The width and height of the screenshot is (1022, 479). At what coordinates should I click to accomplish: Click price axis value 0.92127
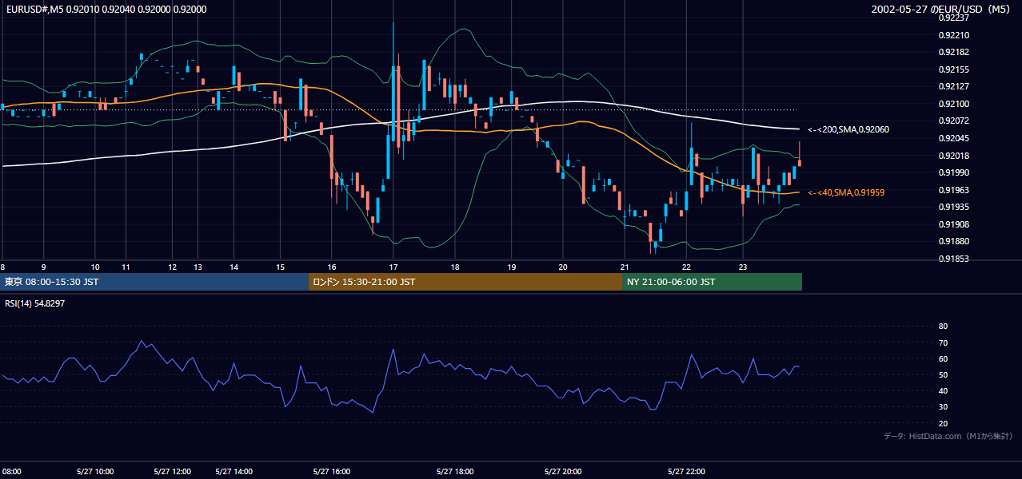click(x=953, y=86)
